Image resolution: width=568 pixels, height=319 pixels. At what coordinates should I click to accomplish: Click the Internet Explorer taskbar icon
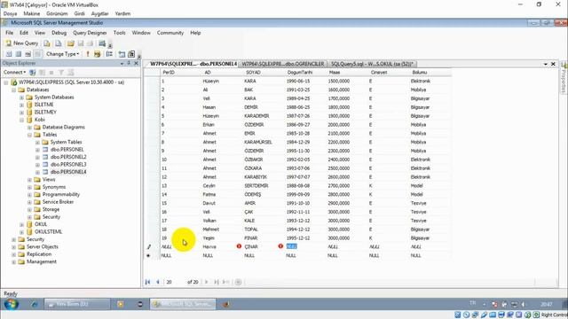(35, 304)
